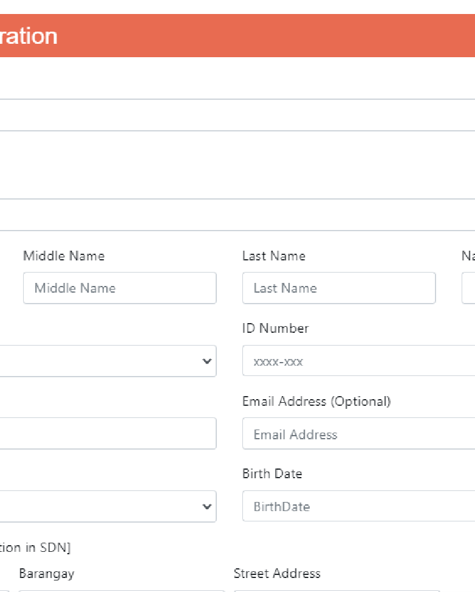Click the "Street Address" label
Image resolution: width=475 pixels, height=592 pixels.
click(x=277, y=574)
